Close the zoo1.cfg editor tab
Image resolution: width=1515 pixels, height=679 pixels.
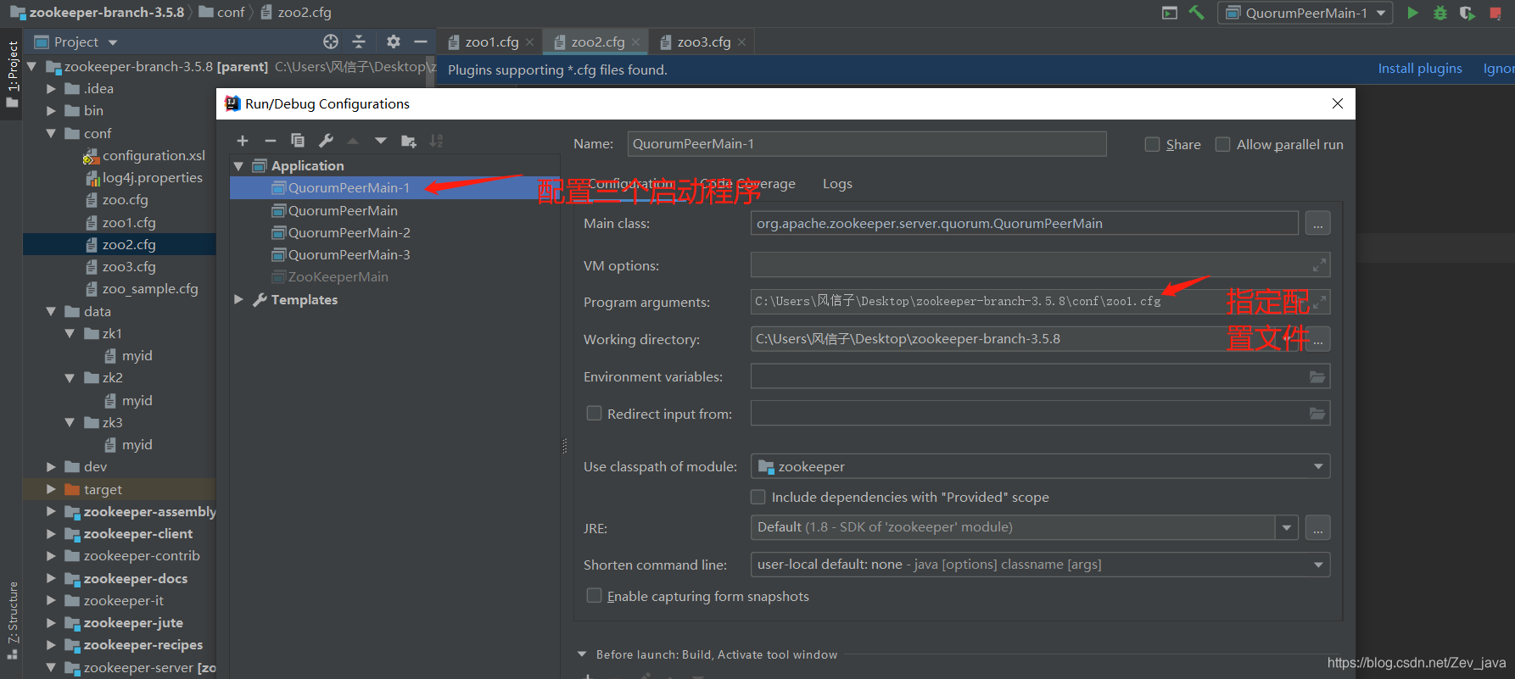click(x=530, y=42)
